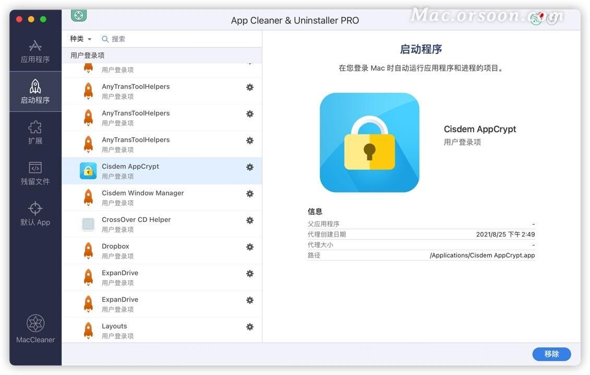This screenshot has height=375, width=590.
Task: Open the Cisdem AppCrypt path link
Action: [x=483, y=255]
